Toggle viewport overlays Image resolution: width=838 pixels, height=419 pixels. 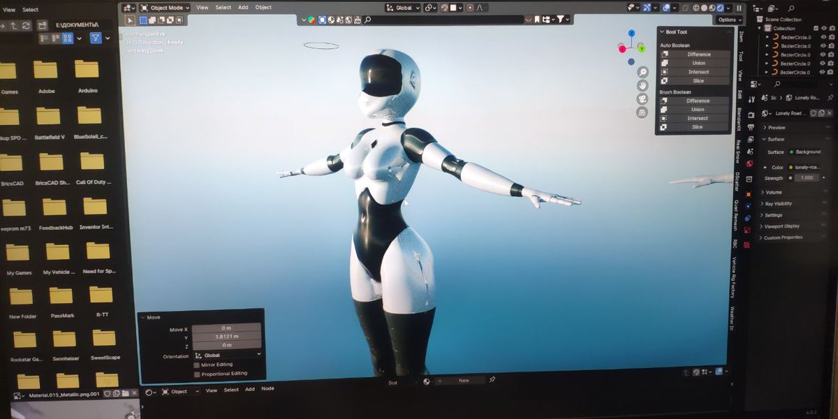(666, 8)
